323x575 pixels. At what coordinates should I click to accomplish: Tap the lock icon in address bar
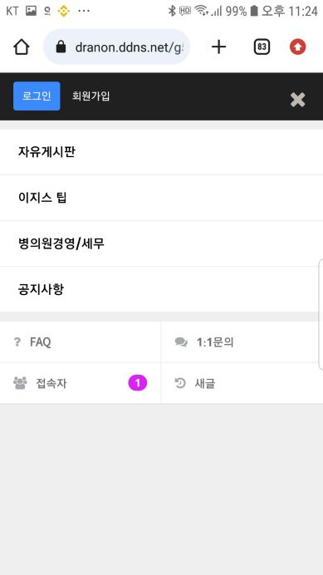pos(61,47)
